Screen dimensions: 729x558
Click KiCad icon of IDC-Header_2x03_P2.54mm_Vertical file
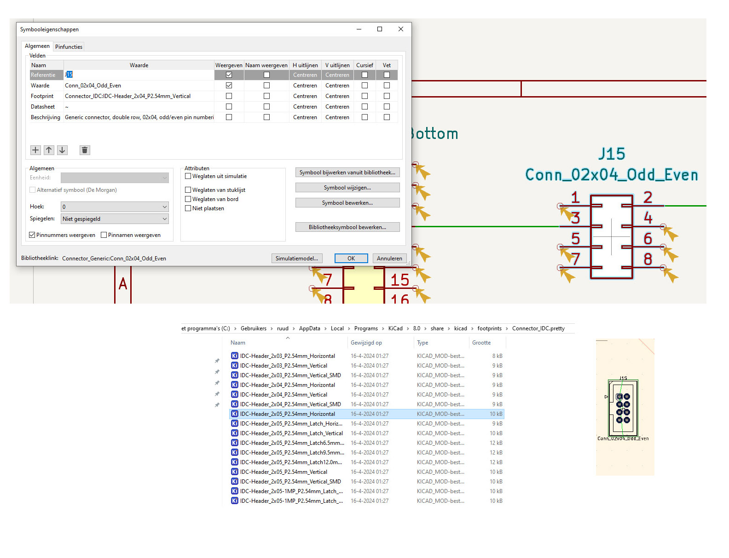(x=235, y=365)
